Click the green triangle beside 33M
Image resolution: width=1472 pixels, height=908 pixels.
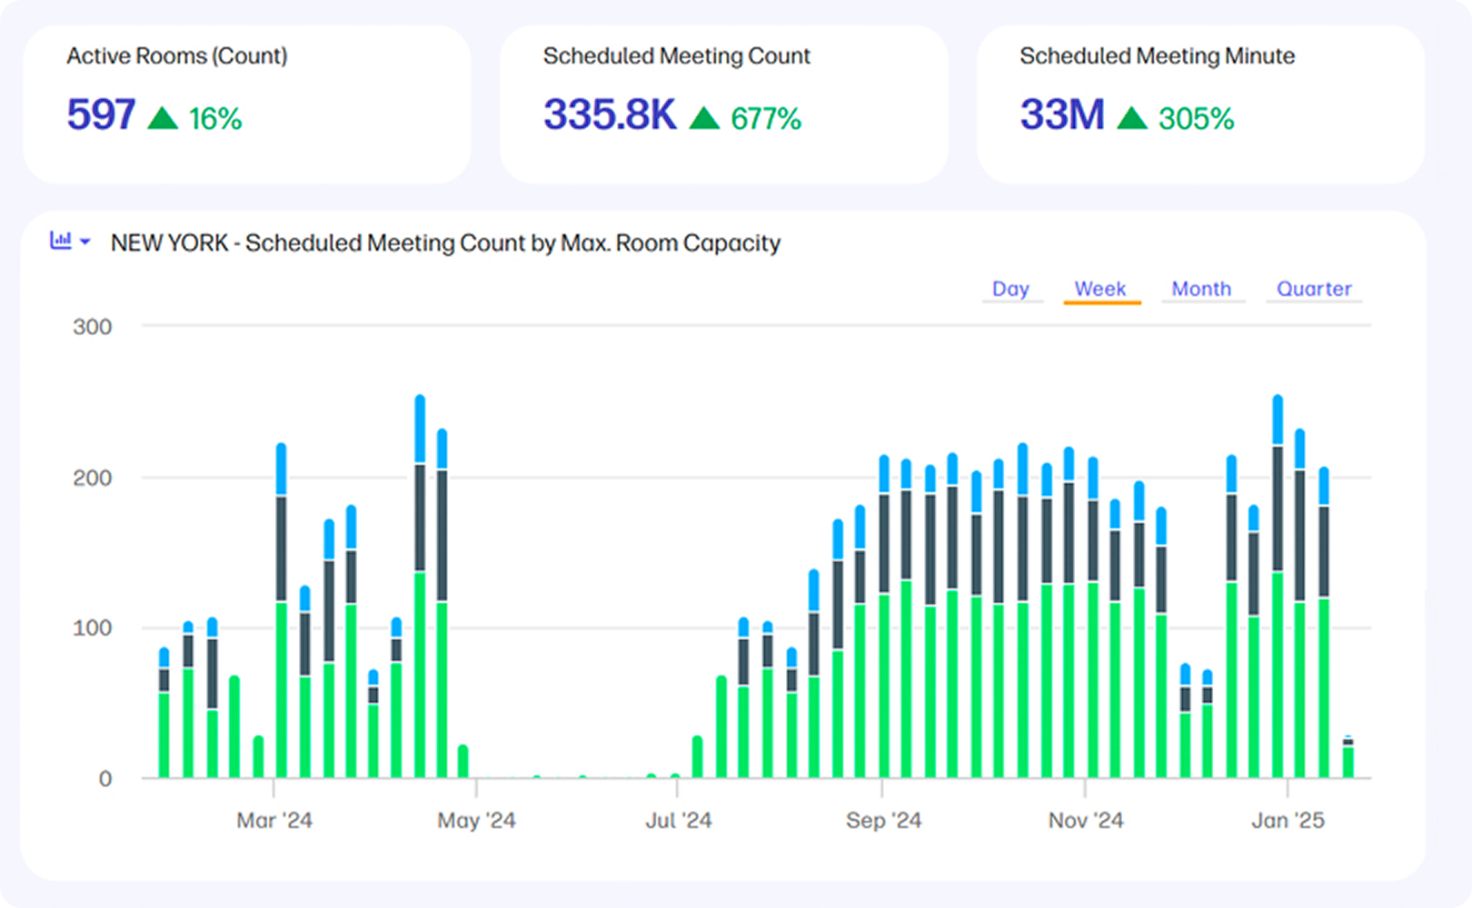point(1132,118)
